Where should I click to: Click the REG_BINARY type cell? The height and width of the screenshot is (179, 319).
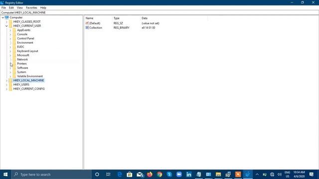(x=122, y=28)
